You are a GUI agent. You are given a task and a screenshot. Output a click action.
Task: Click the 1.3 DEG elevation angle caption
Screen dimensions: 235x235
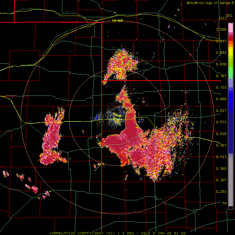(126, 233)
